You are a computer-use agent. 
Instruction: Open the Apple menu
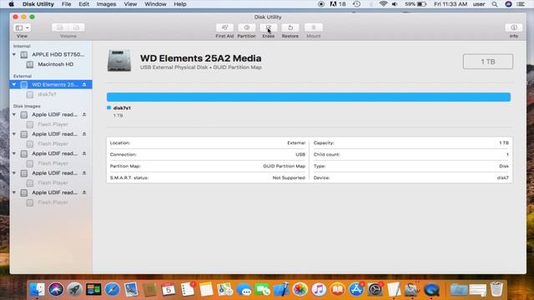(11, 4)
